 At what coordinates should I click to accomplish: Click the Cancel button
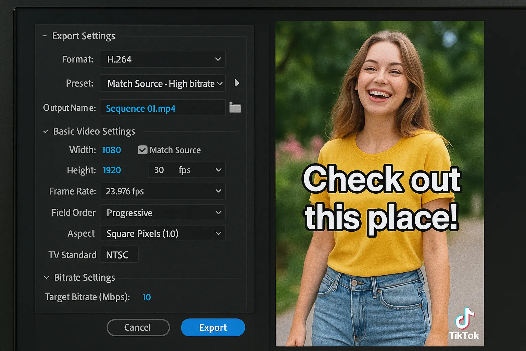tap(138, 328)
